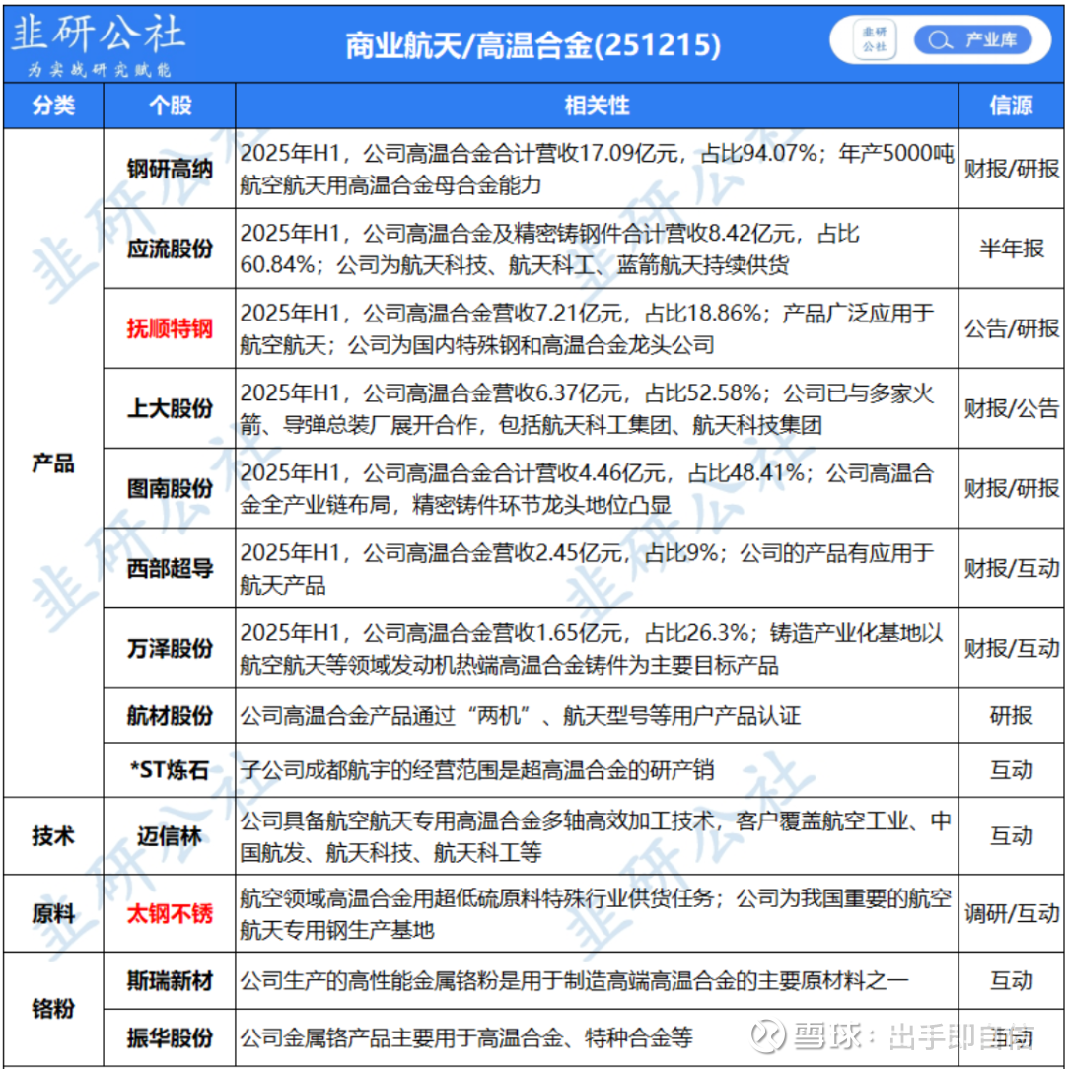Click 半年报 source cell for 应流股份

pyautogui.click(x=1011, y=249)
